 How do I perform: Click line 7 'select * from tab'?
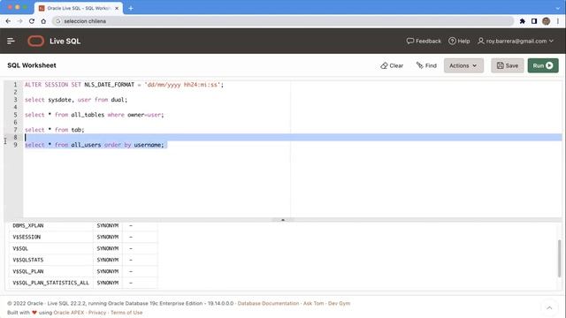click(x=54, y=130)
